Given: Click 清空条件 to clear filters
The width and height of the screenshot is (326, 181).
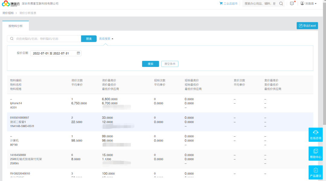Looking at the screenshot, I should pos(170,64).
